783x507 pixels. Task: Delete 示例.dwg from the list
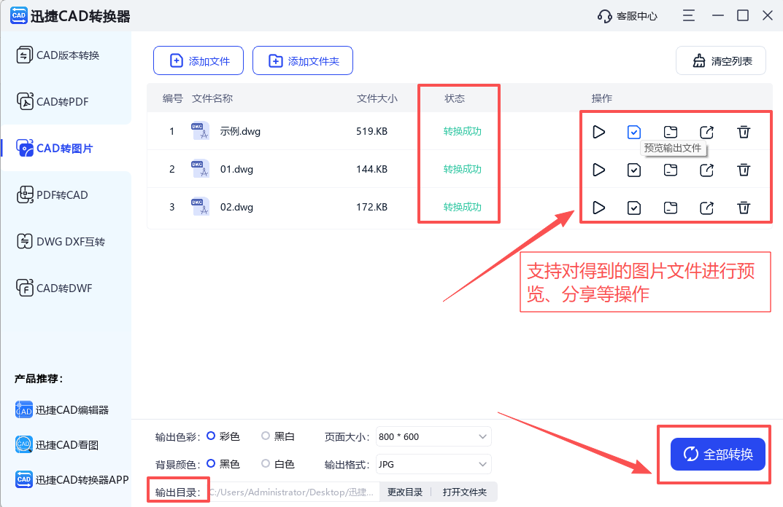[x=744, y=132]
